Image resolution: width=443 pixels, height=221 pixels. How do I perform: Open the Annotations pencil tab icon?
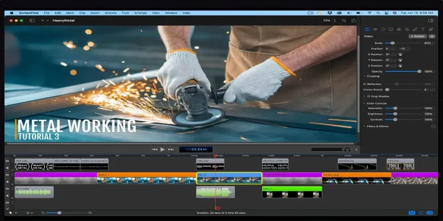click(415, 29)
